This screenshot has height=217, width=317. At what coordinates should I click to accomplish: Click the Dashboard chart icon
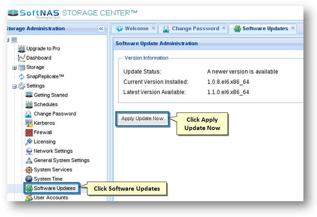point(21,58)
